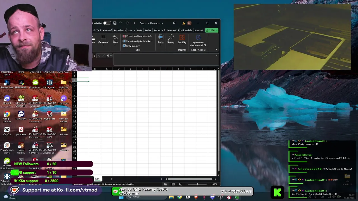358x201 pixels.
Task: Switch to the Vzorce tab
Action: [131, 30]
